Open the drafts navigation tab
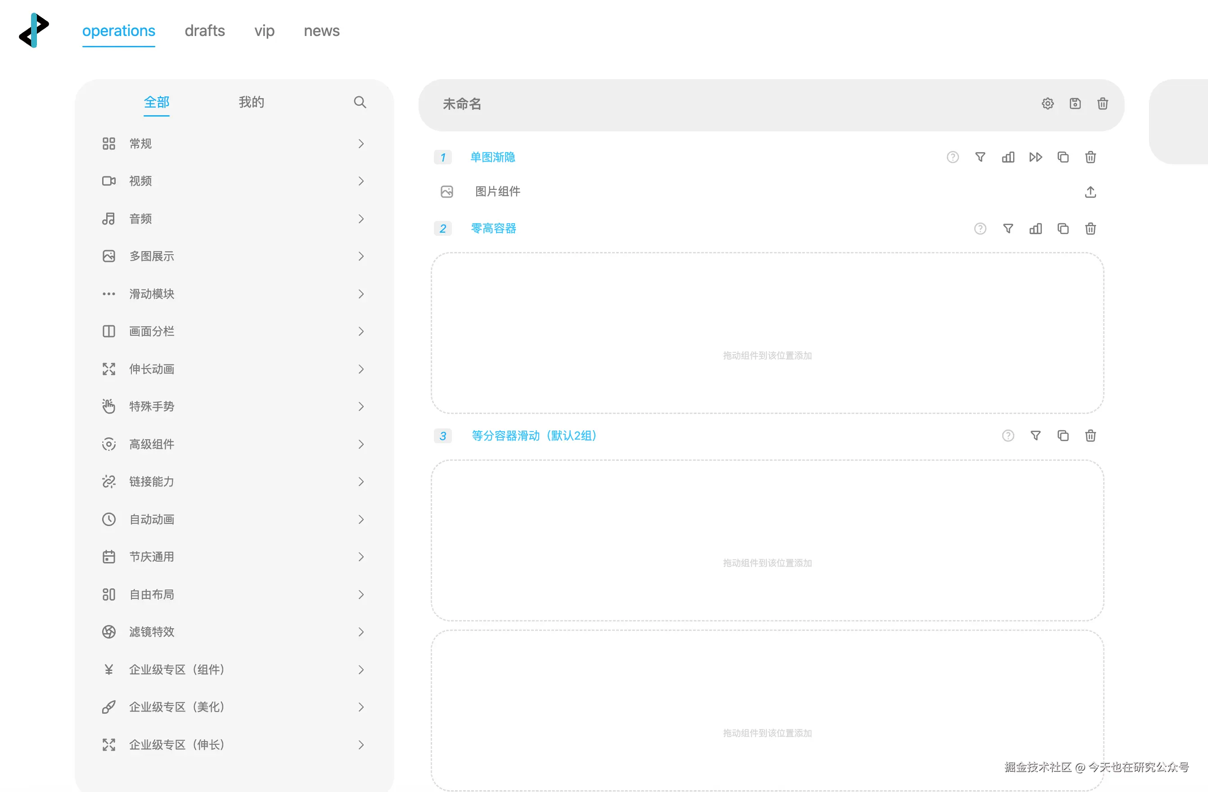This screenshot has width=1208, height=792. 204,31
